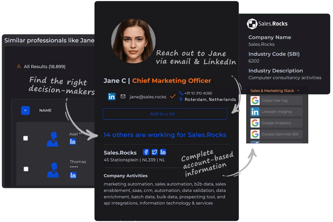333x222 pixels.
Task: Click the Industry Description label
Action: click(x=276, y=70)
